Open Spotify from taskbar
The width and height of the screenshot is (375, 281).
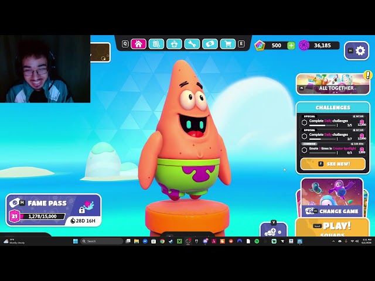click(x=257, y=241)
